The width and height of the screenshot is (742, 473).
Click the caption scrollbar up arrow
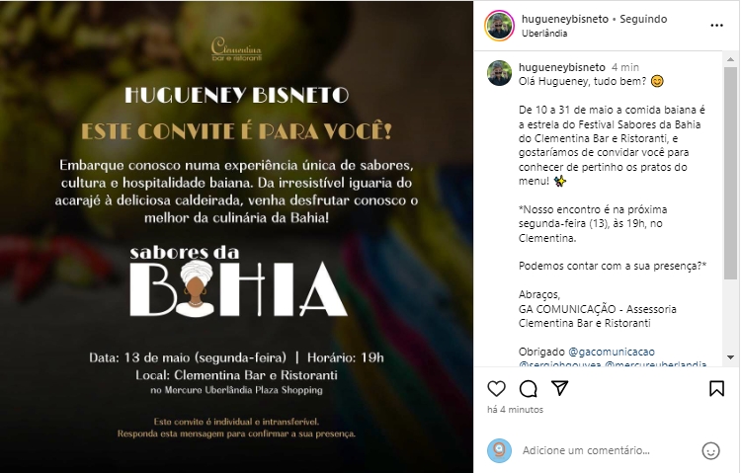[x=731, y=59]
